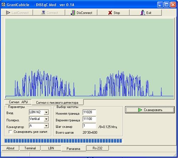Open the Вход LBN N2 dropdown

coord(46,112)
